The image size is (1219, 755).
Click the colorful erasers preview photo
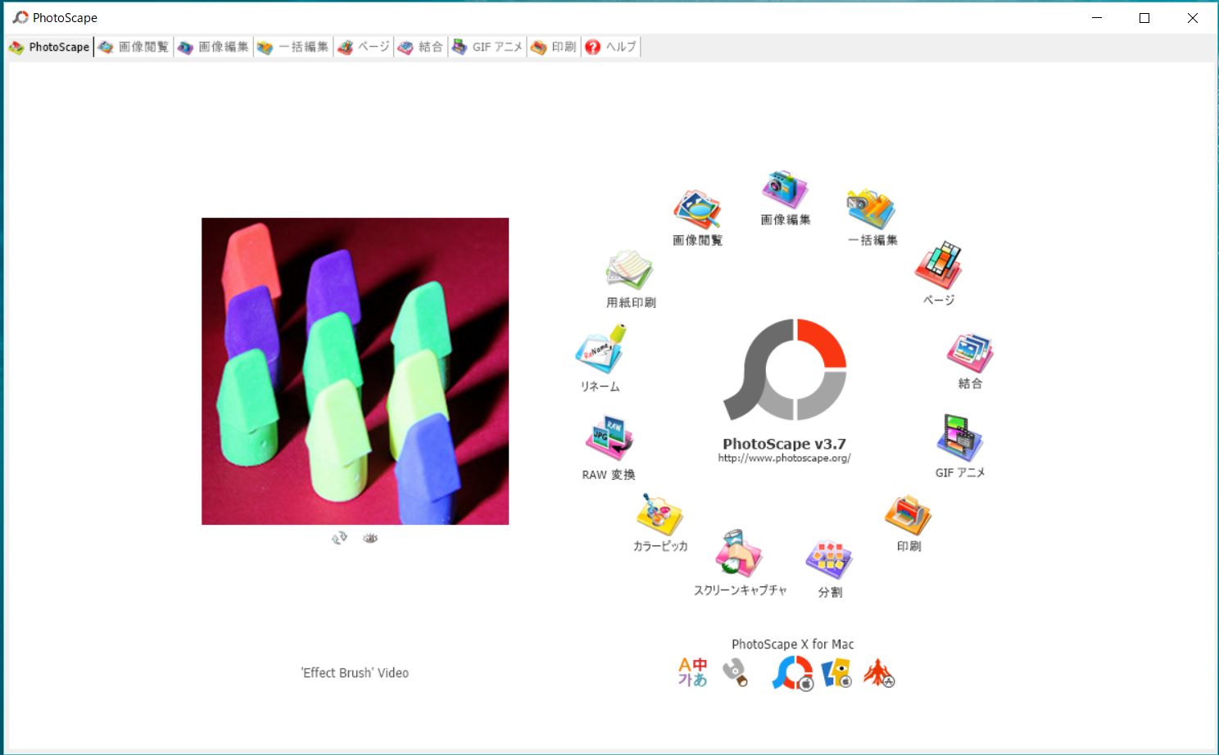355,371
